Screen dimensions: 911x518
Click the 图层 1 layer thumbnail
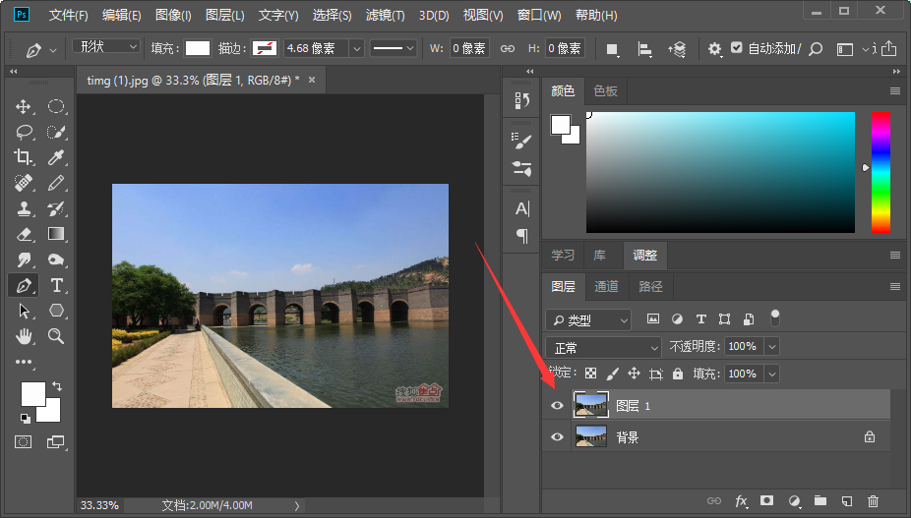[590, 405]
